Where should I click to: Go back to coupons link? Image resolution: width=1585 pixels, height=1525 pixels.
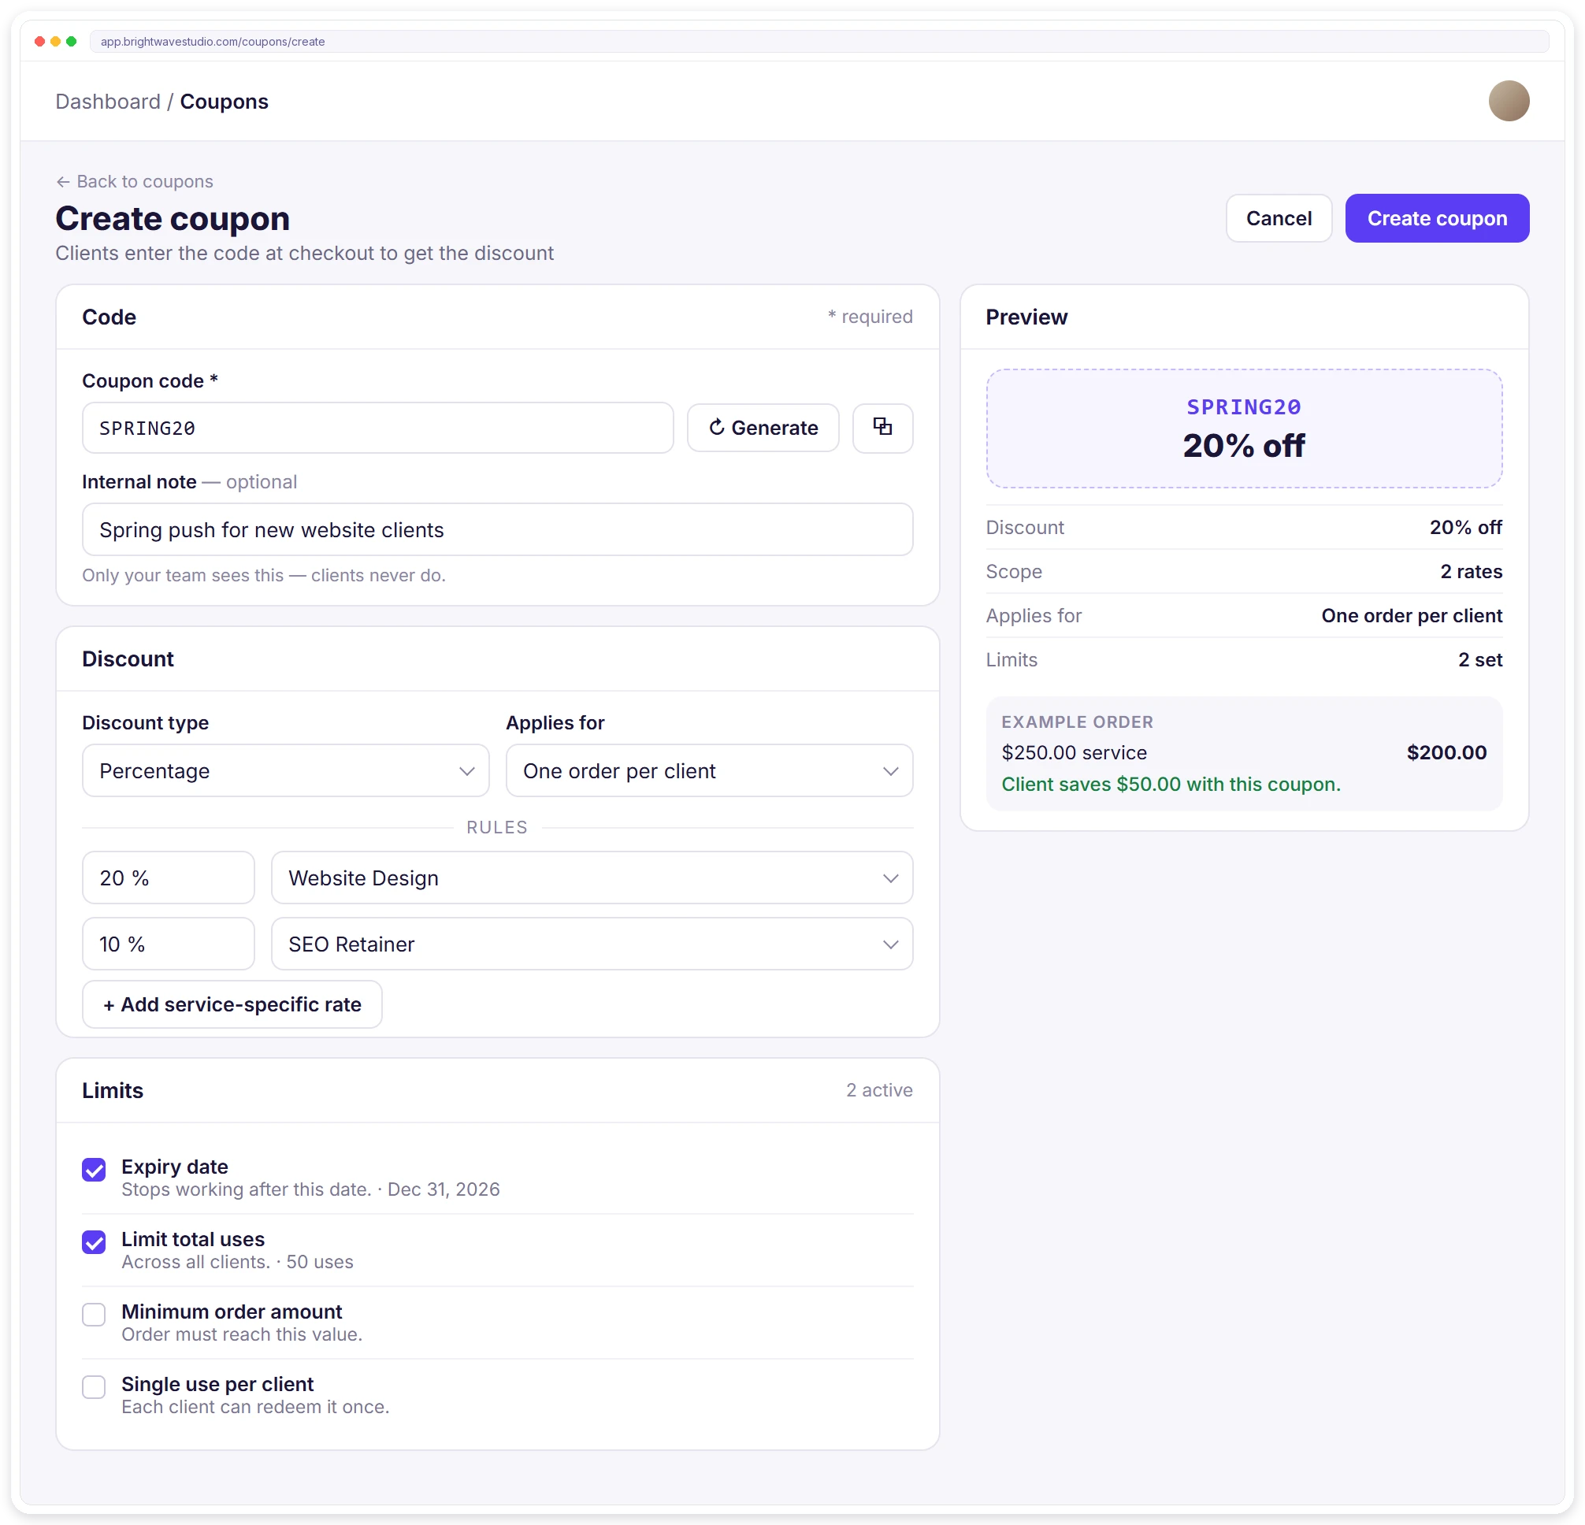click(x=134, y=181)
